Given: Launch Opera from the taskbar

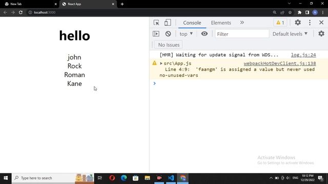Looking at the screenshot, I should click(112, 178).
